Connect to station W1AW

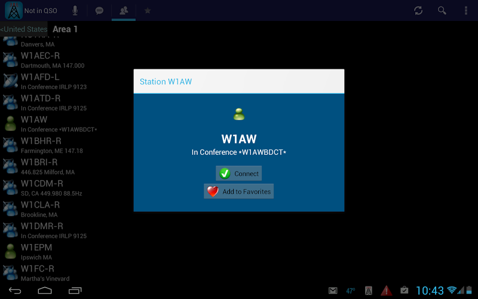238,173
